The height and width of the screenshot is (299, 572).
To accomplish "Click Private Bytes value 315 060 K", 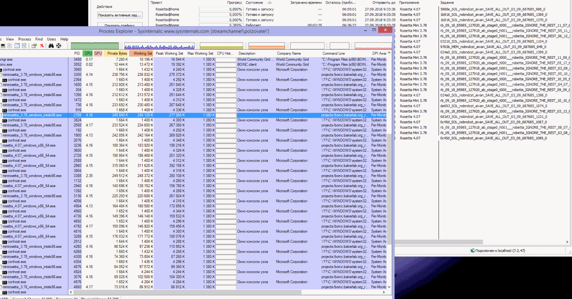I will [120, 166].
